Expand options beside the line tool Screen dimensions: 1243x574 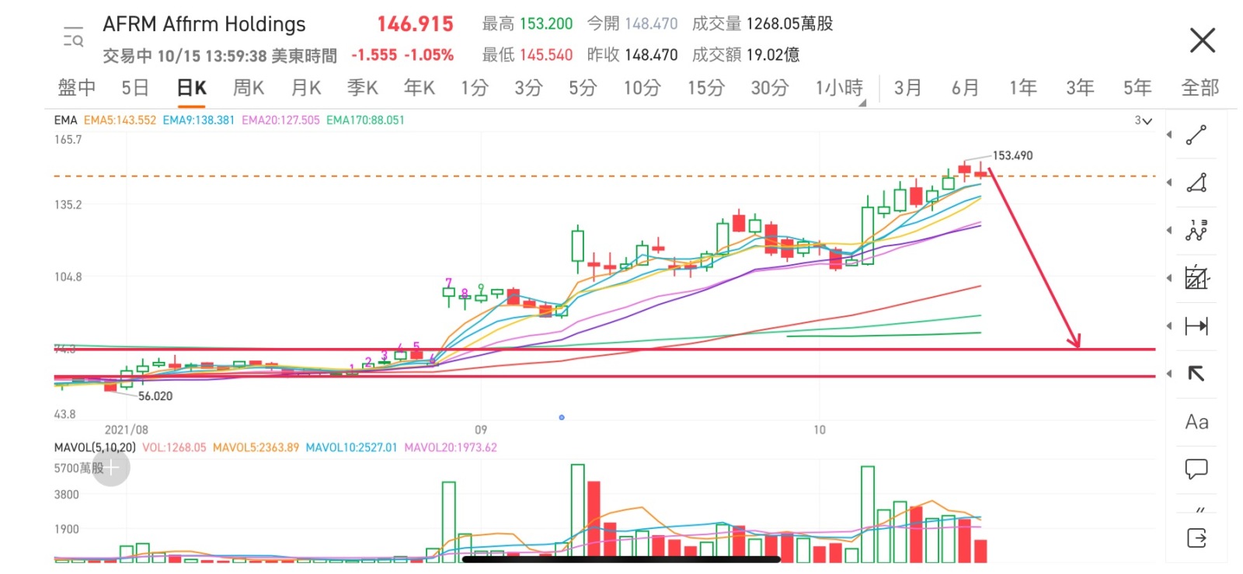(x=1169, y=135)
